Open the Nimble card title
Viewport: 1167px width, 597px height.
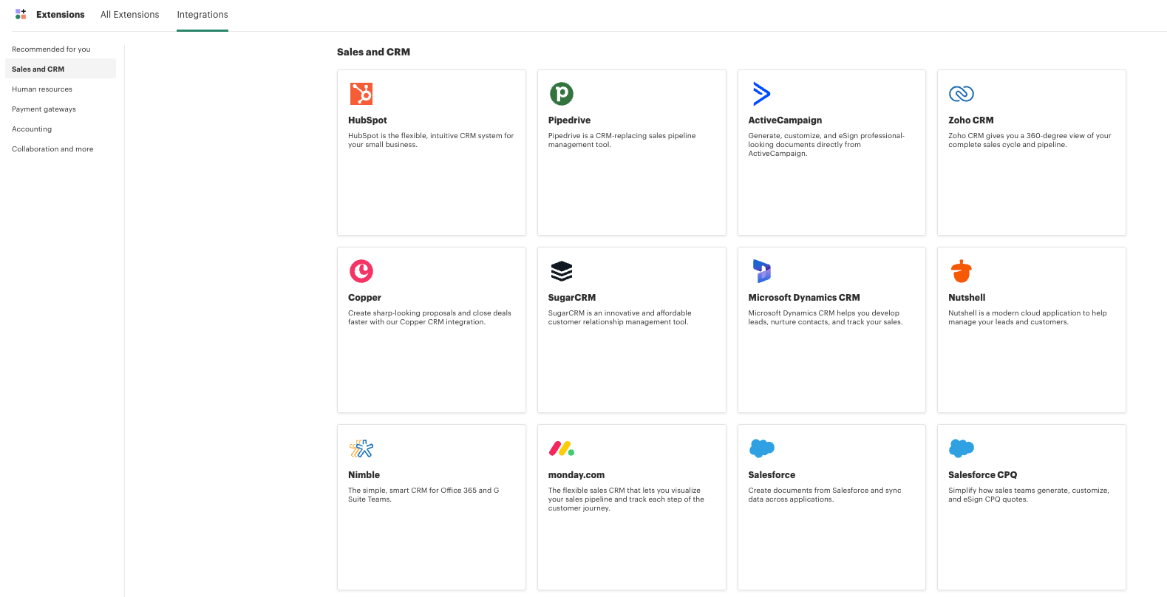tap(364, 475)
